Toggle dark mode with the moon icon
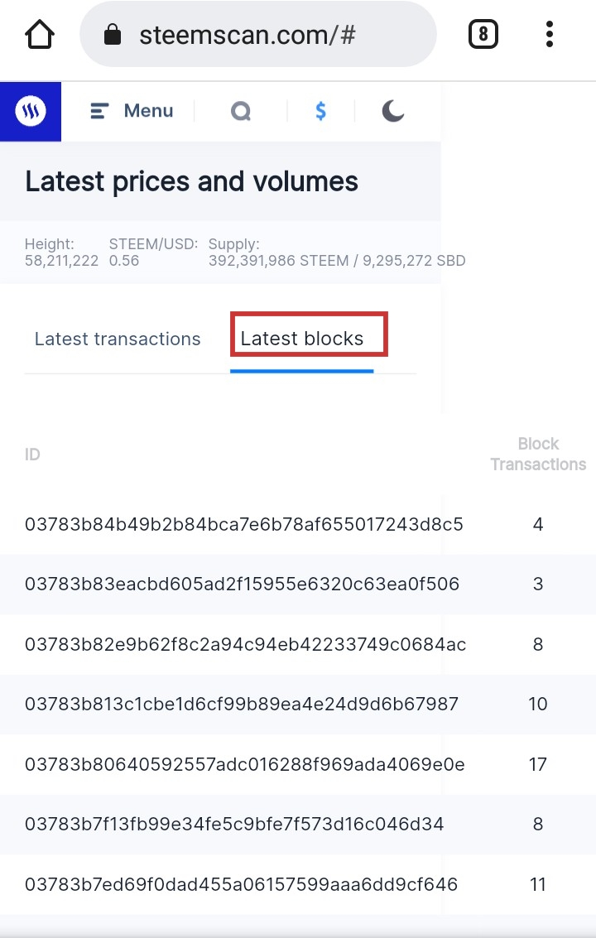Viewport: 596px width, 938px height. point(393,111)
